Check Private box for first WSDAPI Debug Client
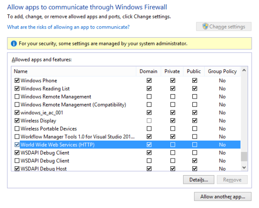The height and width of the screenshot is (208, 259). coord(173,153)
